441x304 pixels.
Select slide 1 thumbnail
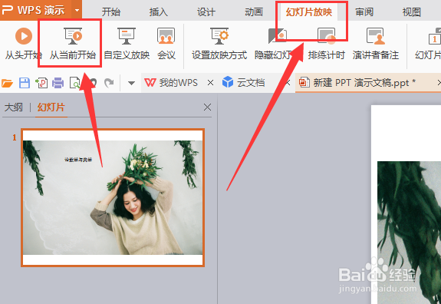point(113,197)
